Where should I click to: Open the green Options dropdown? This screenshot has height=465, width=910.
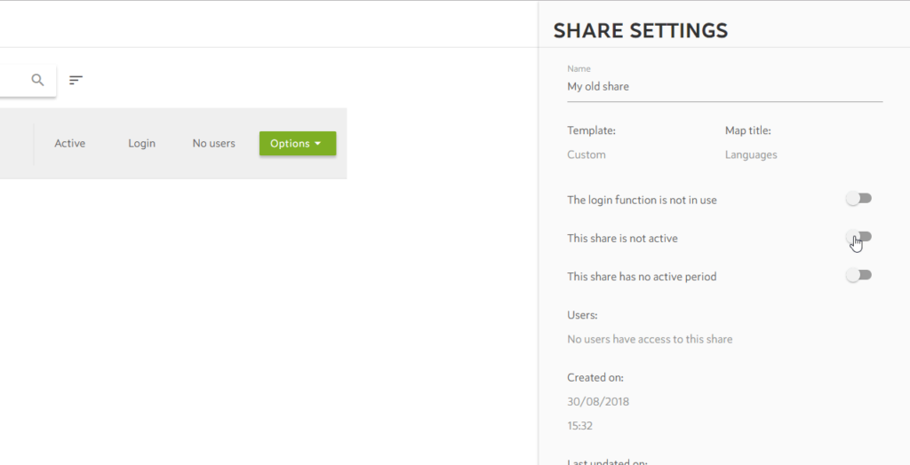298,143
